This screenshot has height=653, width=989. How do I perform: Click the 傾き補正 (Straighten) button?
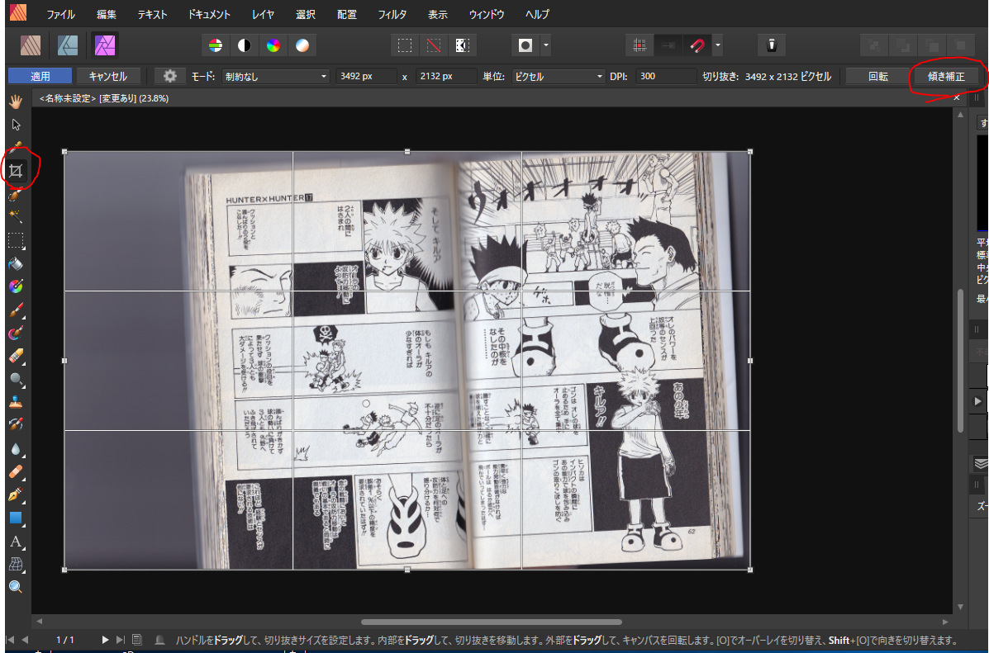(x=946, y=76)
